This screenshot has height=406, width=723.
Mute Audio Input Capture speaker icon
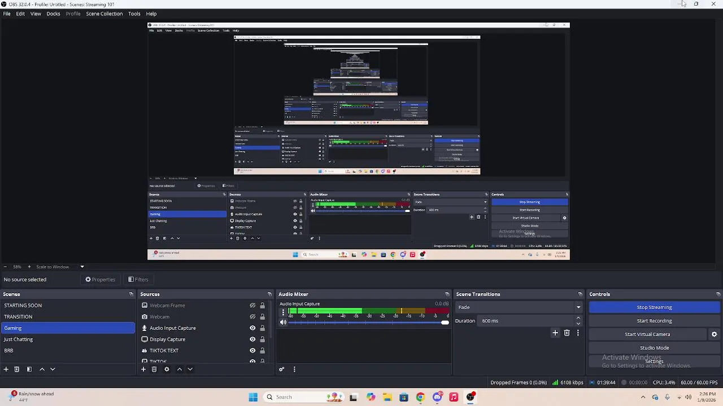[x=283, y=323]
